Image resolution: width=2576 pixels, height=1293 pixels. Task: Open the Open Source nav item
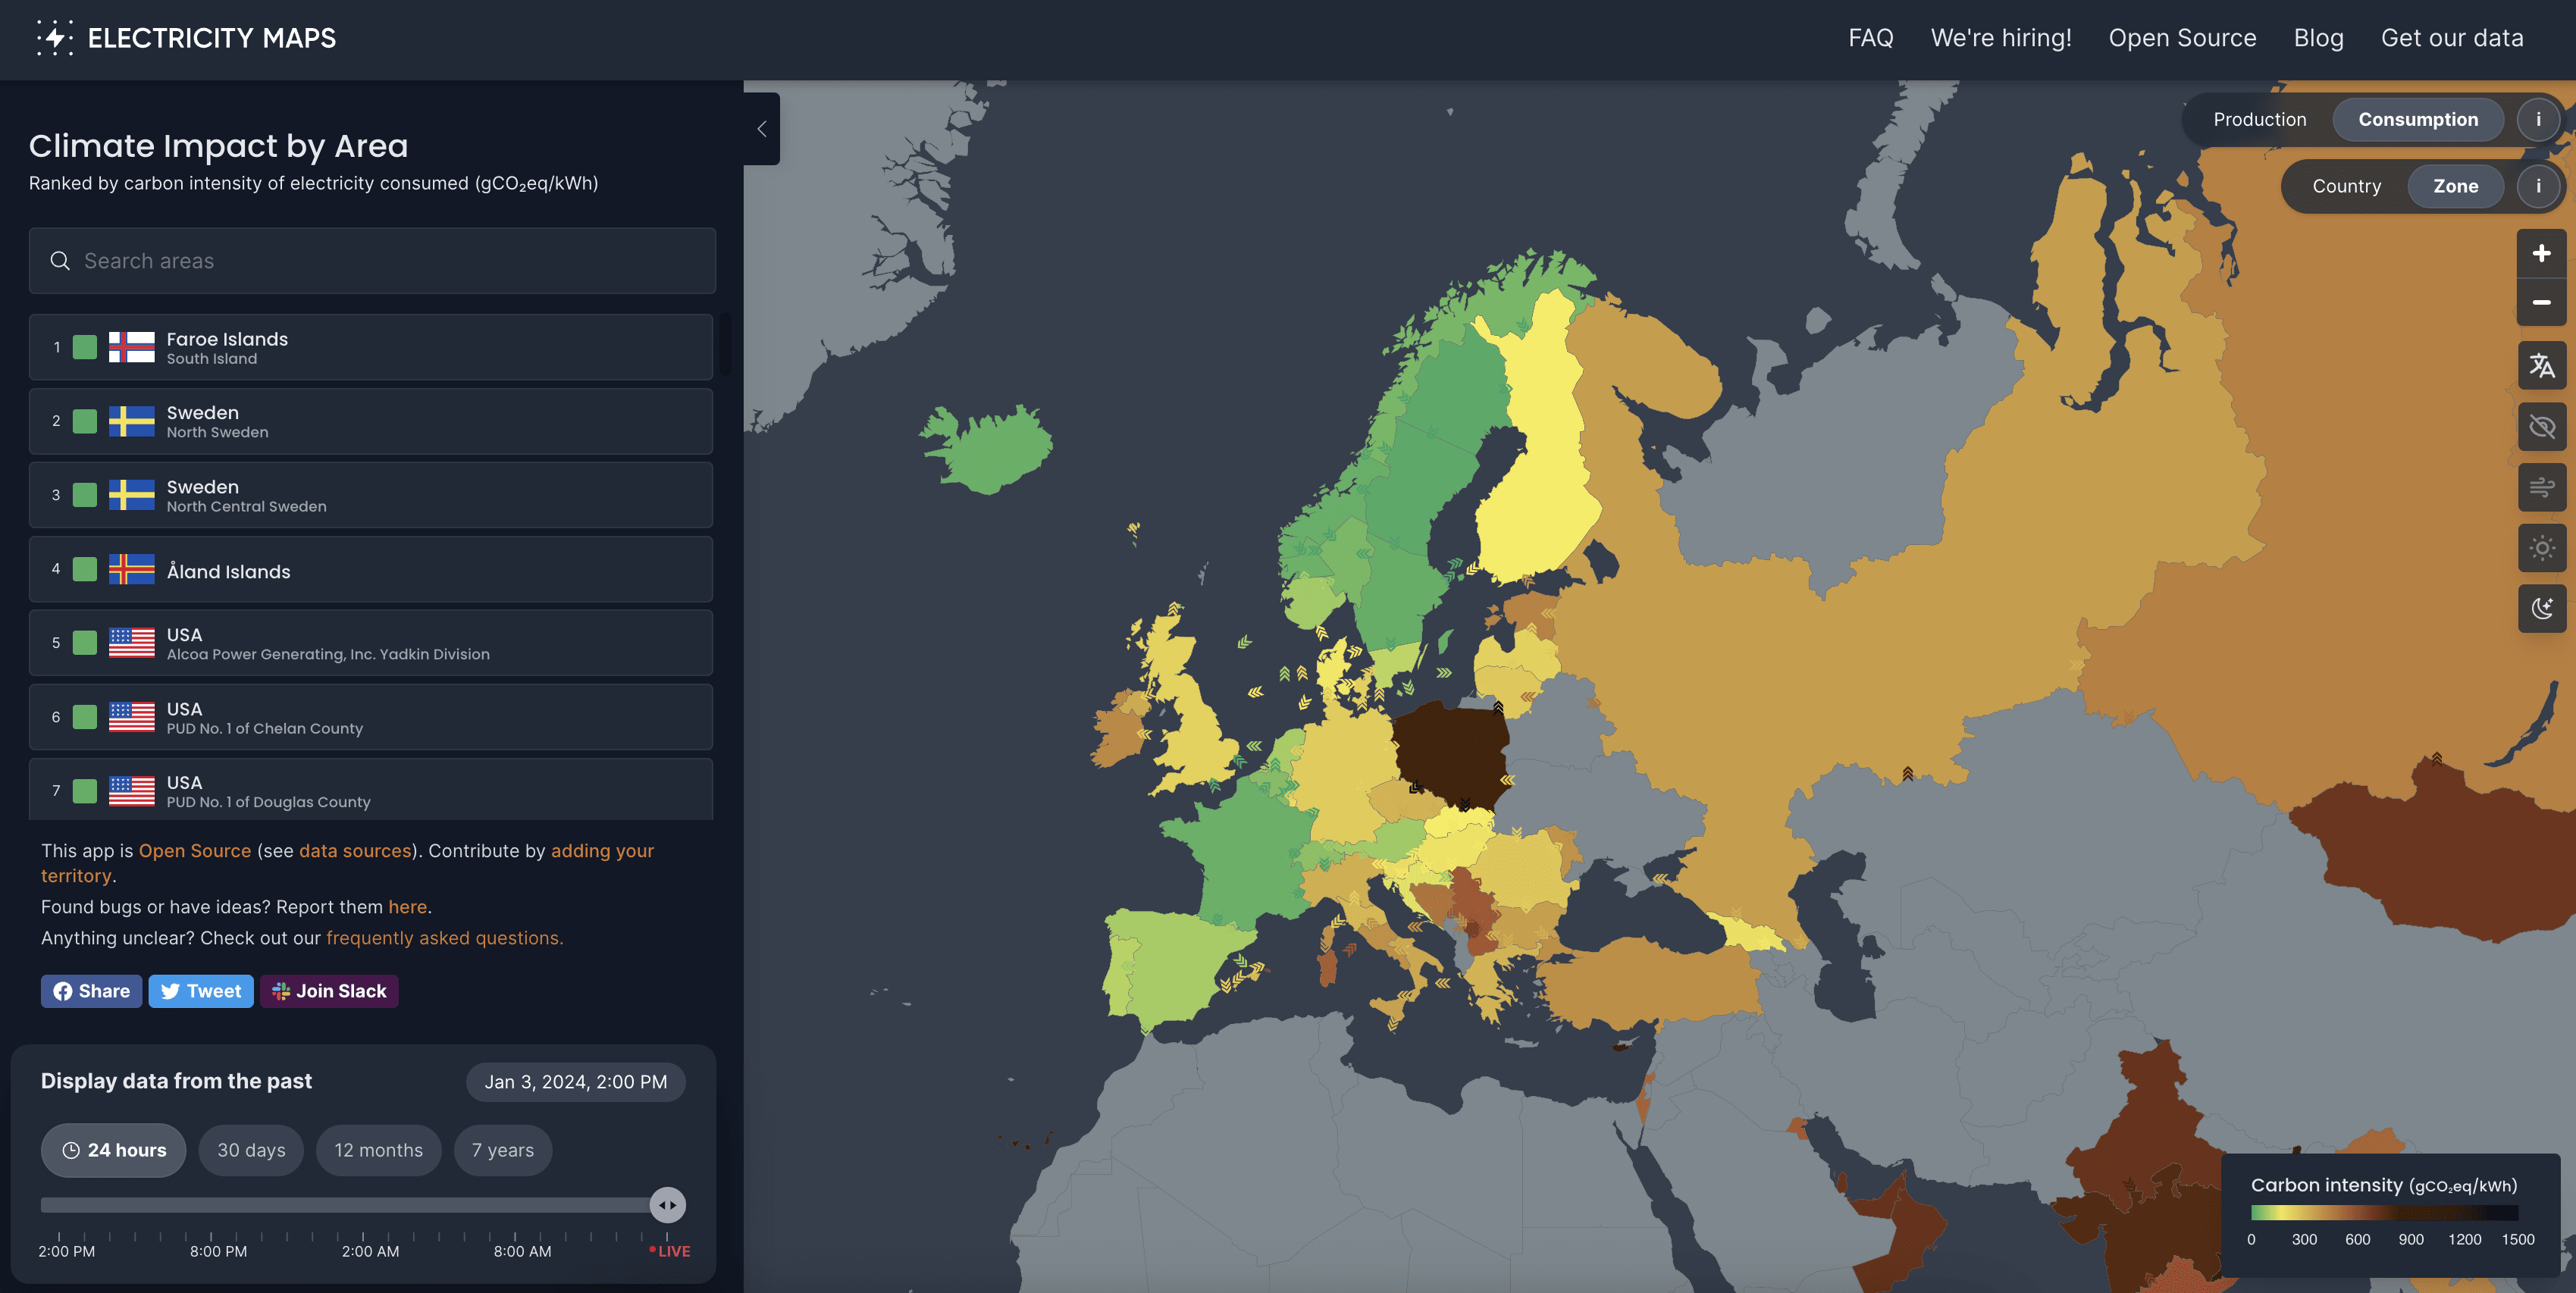pyautogui.click(x=2182, y=38)
